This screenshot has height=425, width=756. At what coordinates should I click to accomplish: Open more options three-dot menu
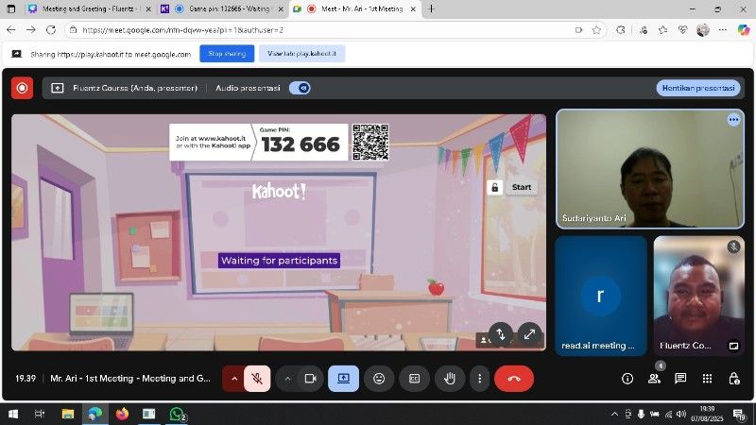coord(479,379)
